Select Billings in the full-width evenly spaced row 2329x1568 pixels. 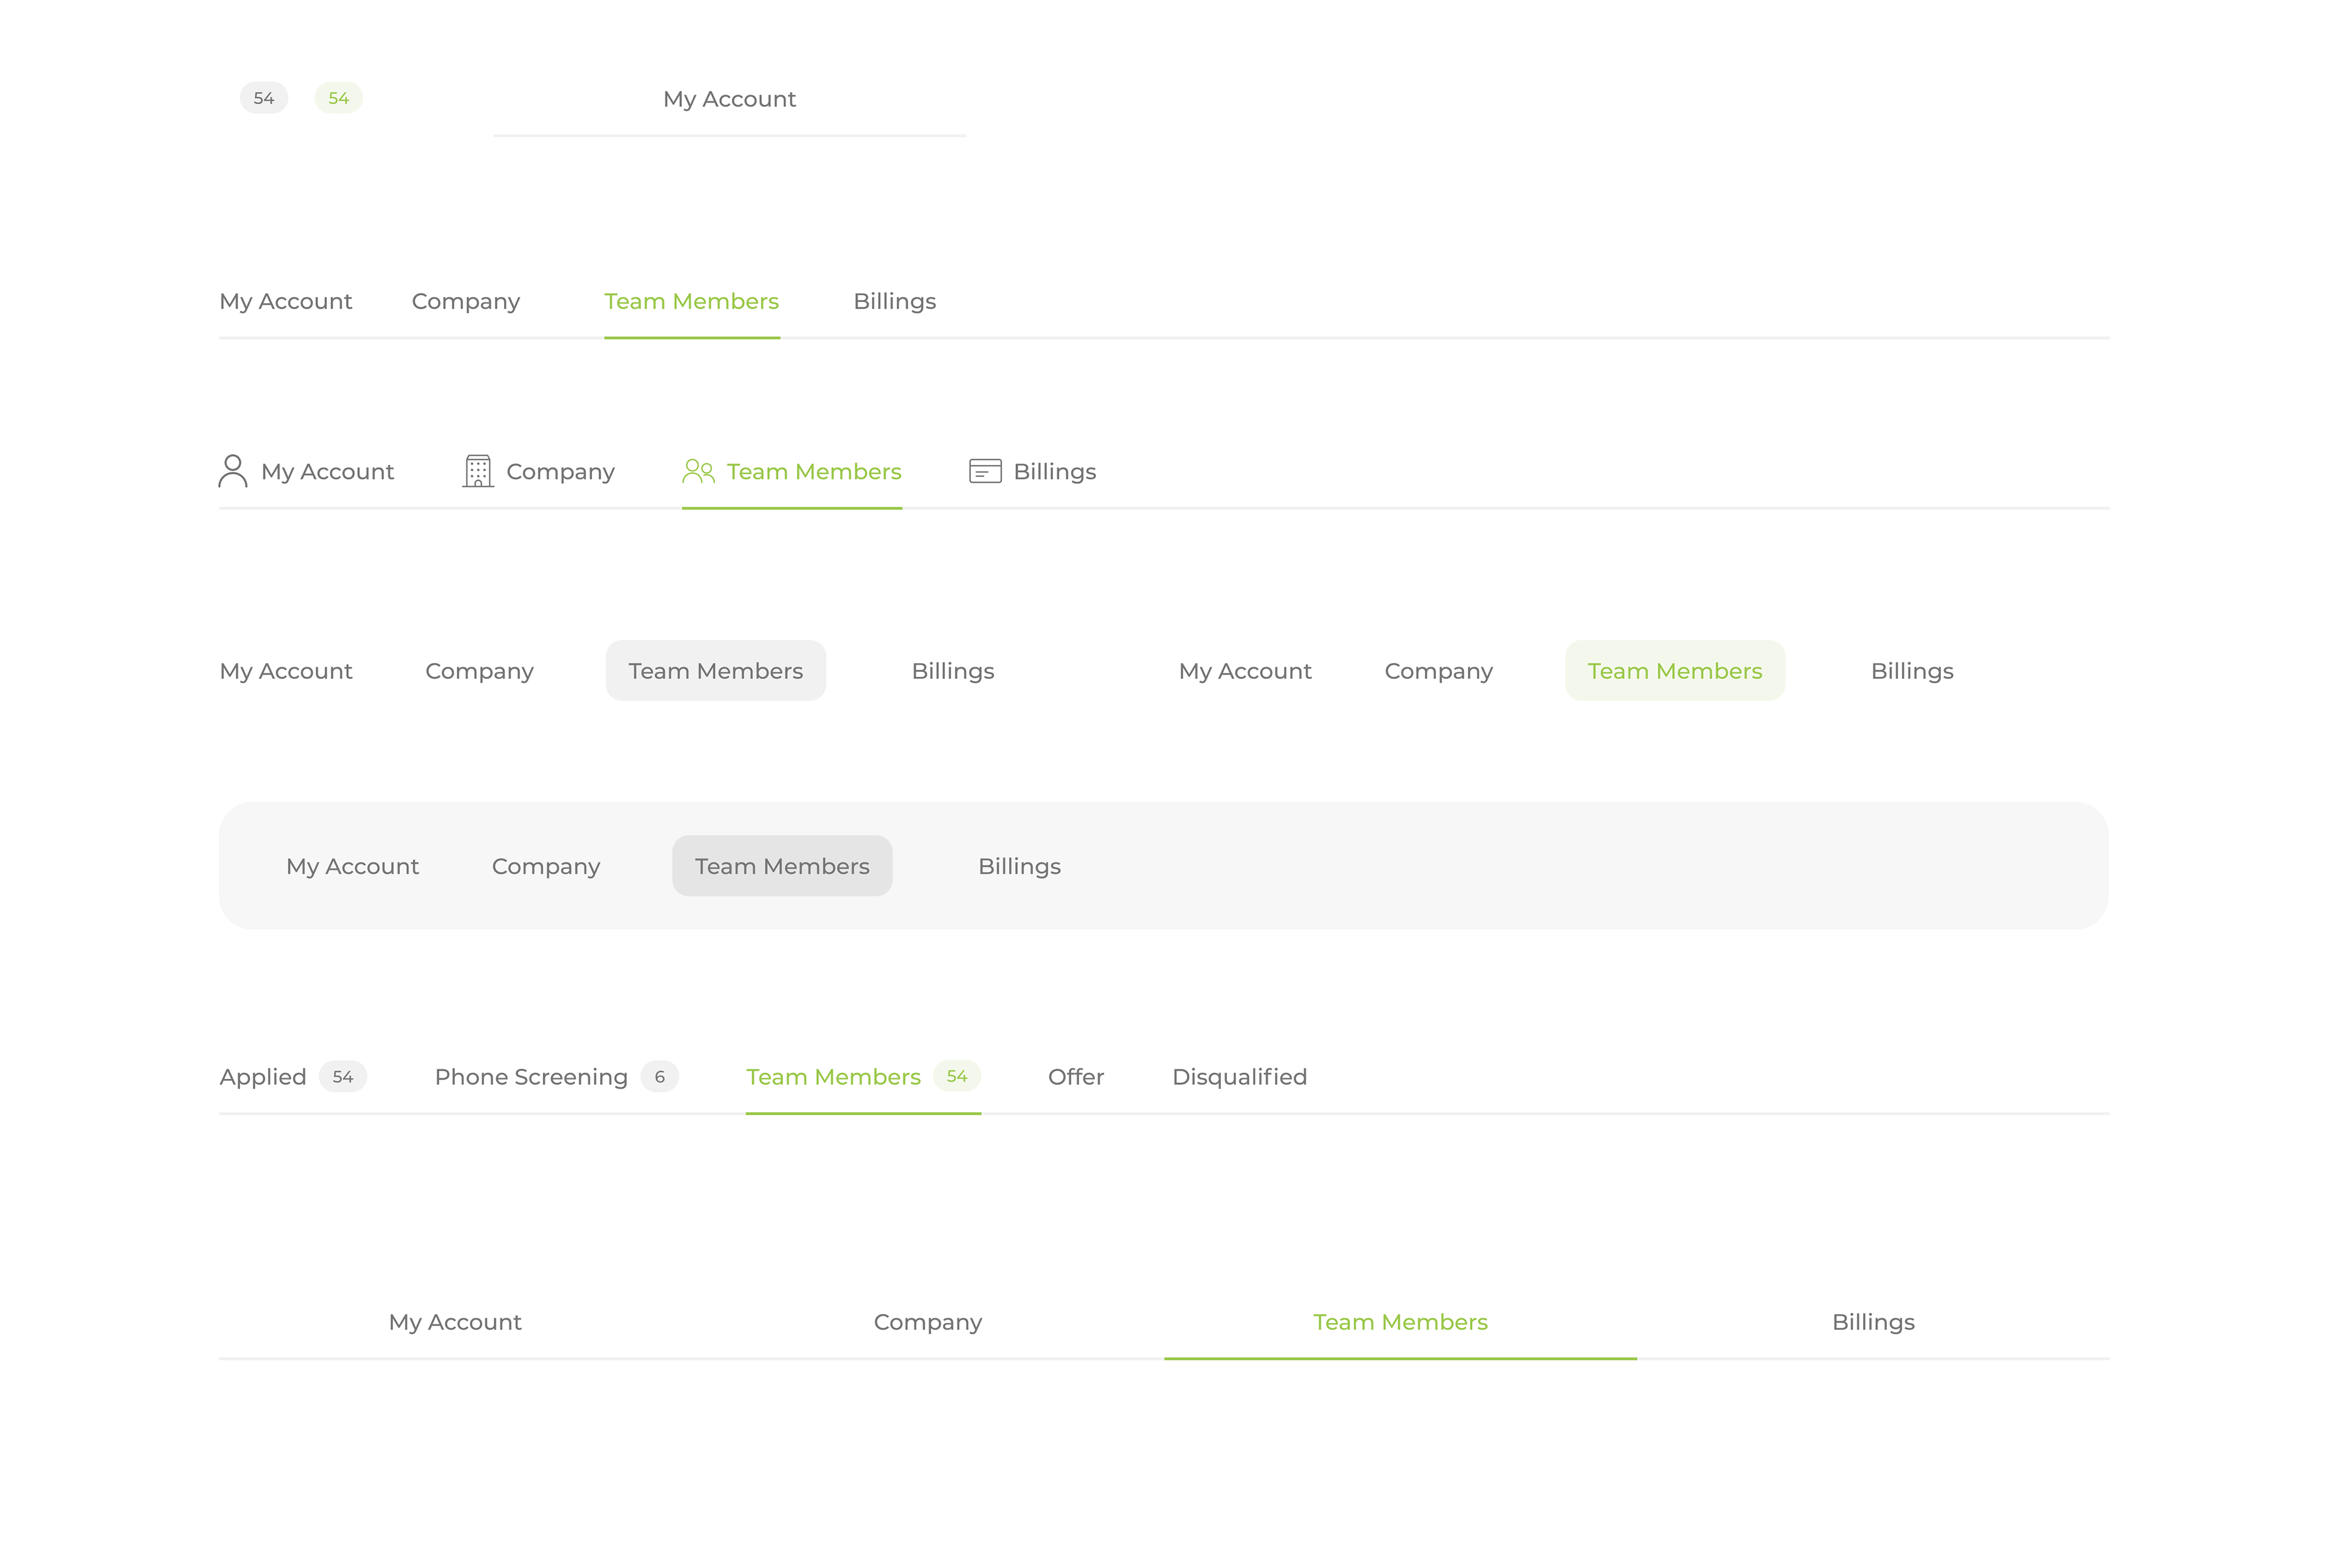pyautogui.click(x=1874, y=1322)
